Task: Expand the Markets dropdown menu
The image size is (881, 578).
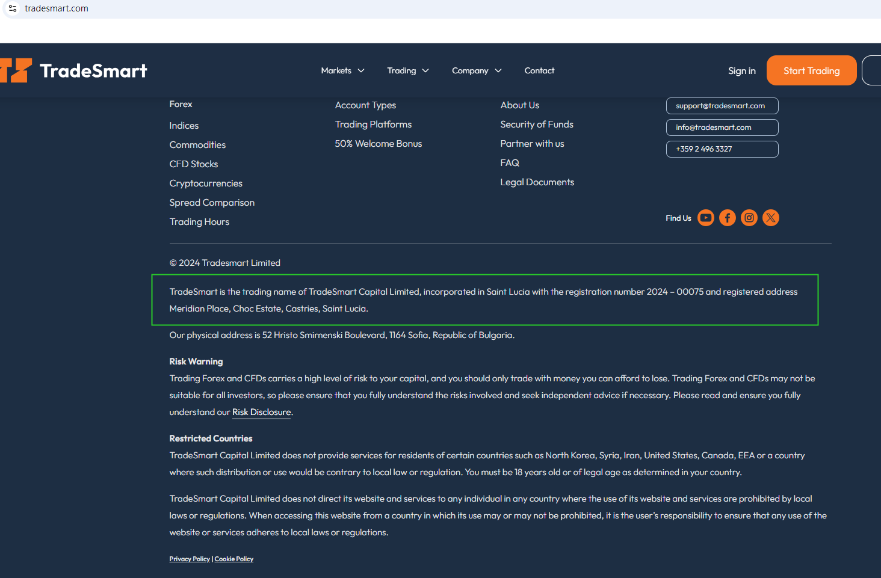Action: click(342, 70)
